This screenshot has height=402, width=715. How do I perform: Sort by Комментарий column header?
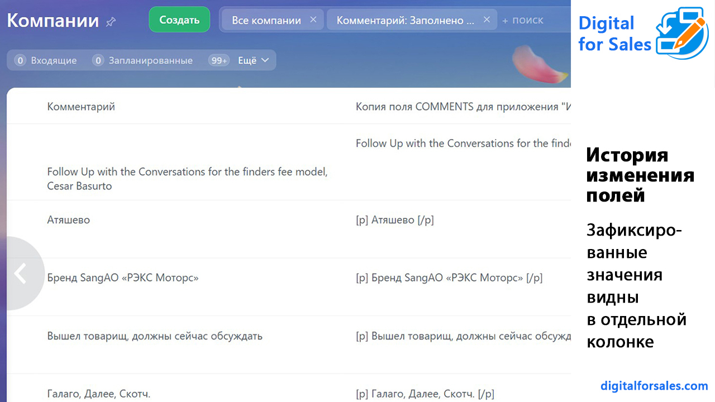tap(81, 106)
